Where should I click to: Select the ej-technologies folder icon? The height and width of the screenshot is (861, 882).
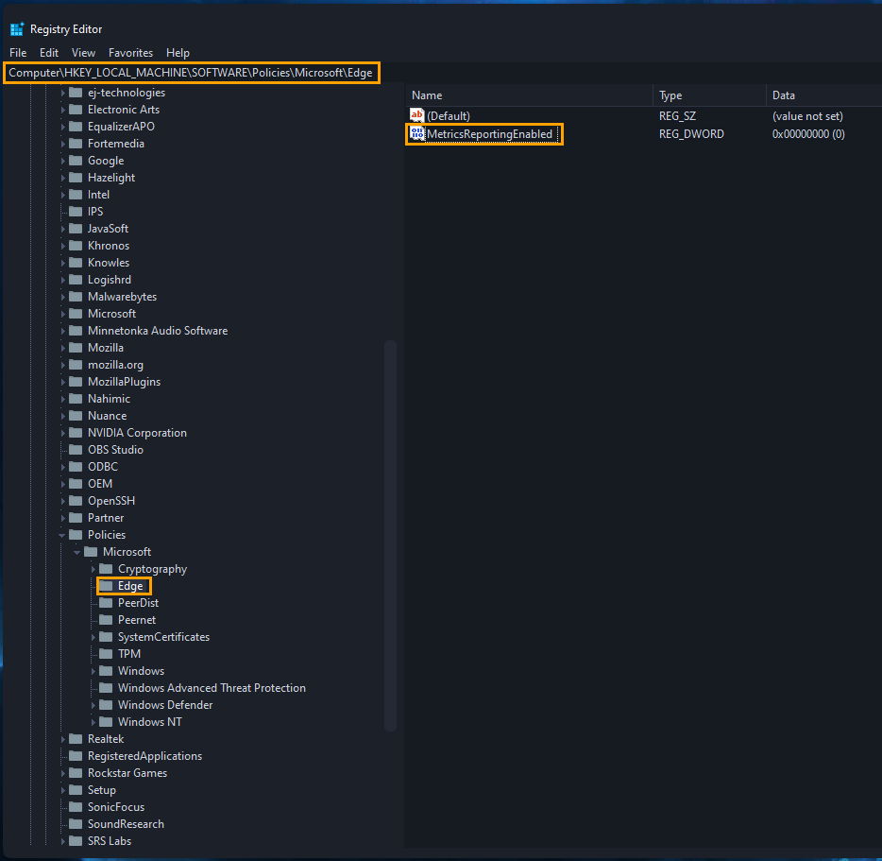pos(76,93)
